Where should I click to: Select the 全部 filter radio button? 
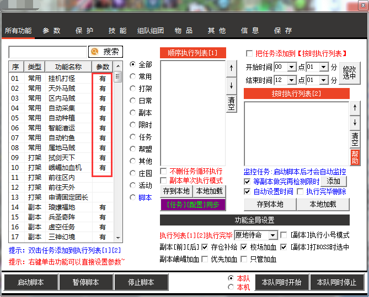pos(133,64)
